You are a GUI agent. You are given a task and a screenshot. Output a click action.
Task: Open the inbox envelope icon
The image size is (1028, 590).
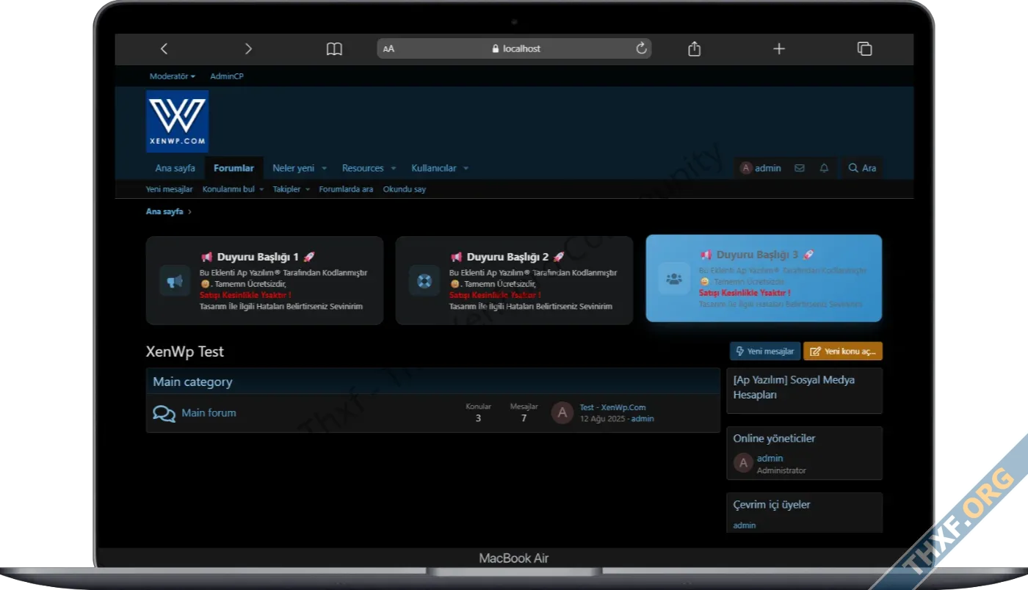pos(800,168)
